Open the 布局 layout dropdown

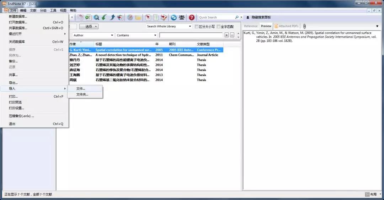coord(380,194)
